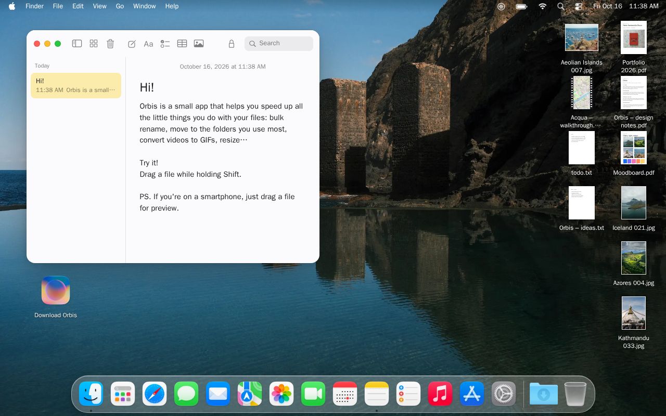Viewport: 666px width, 416px height.
Task: Open Messages from the Dock
Action: click(186, 394)
